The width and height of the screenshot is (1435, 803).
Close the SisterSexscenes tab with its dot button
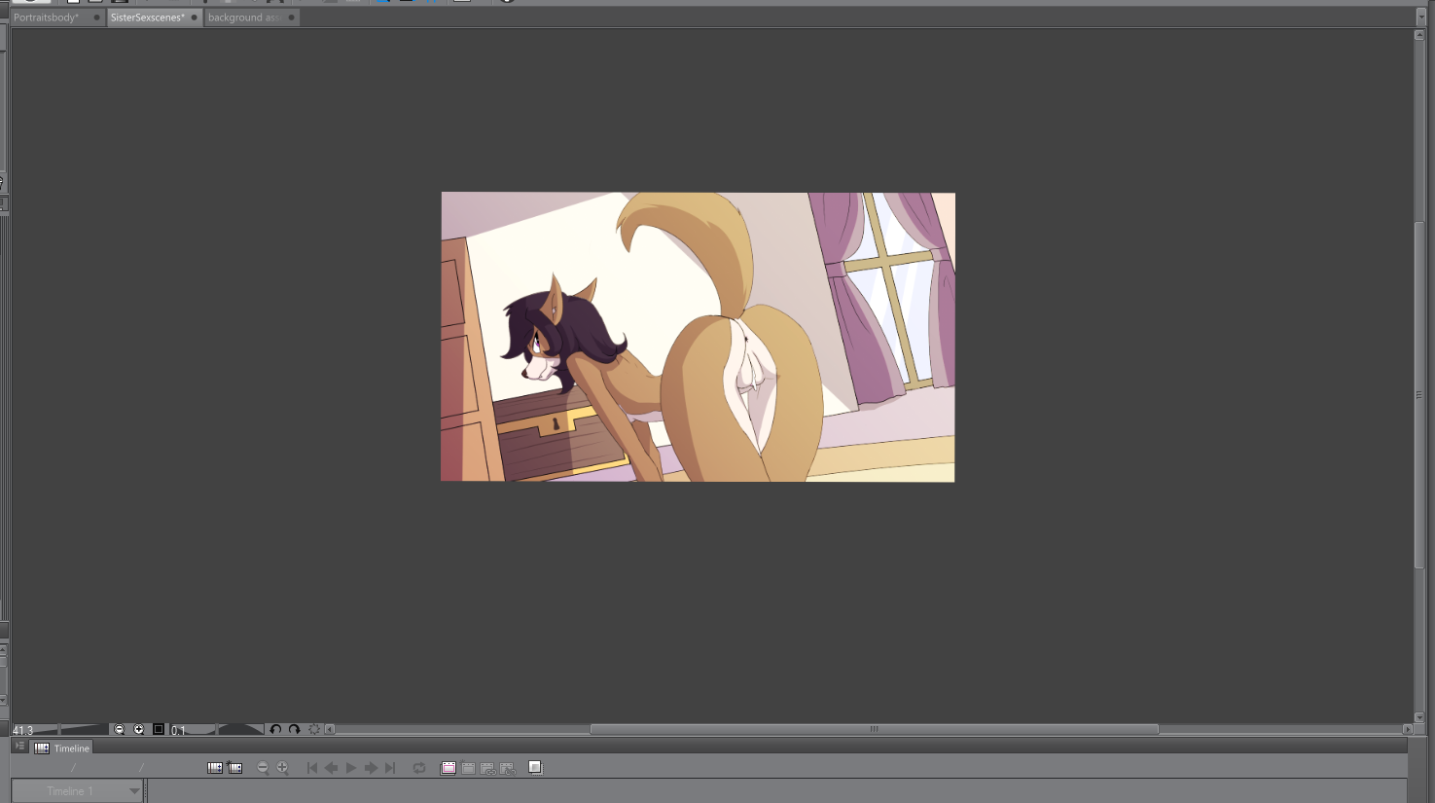click(194, 18)
